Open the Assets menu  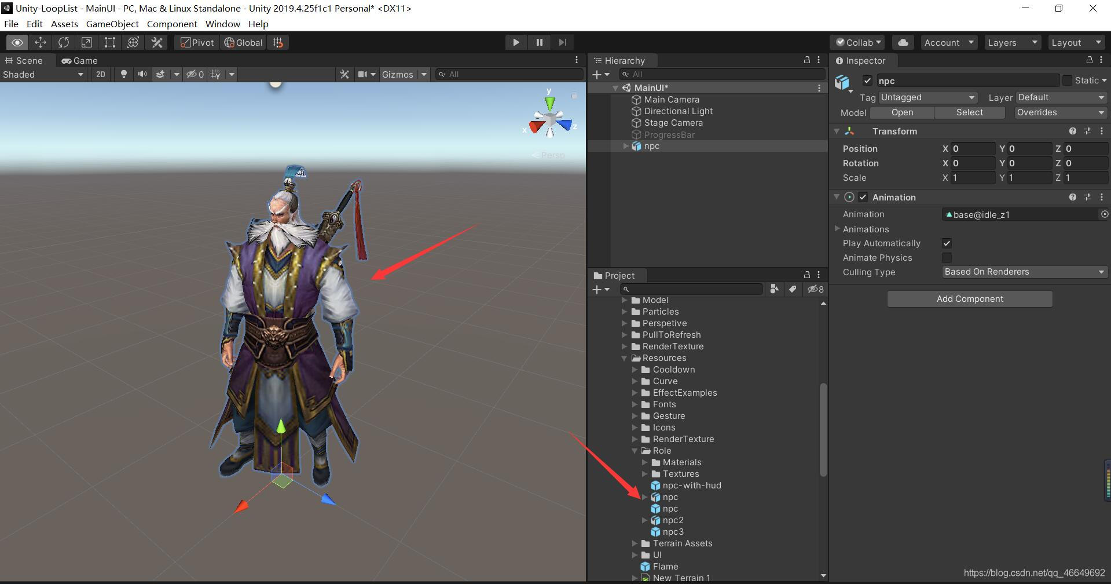64,24
